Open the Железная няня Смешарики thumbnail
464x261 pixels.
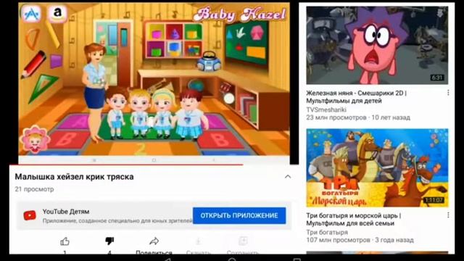coord(377,46)
